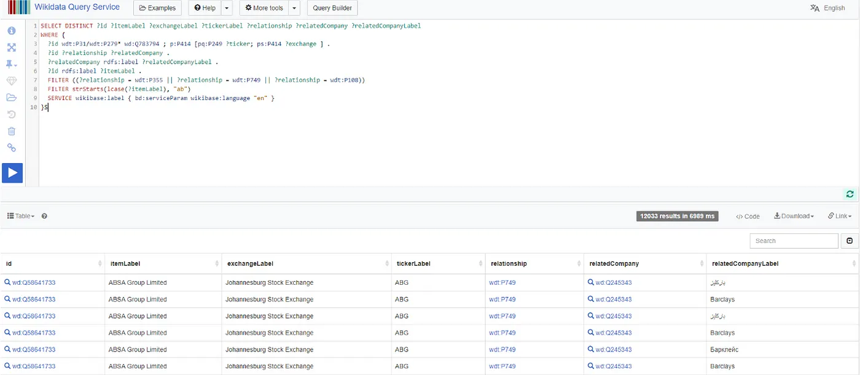Open the Download dropdown menu

794,216
